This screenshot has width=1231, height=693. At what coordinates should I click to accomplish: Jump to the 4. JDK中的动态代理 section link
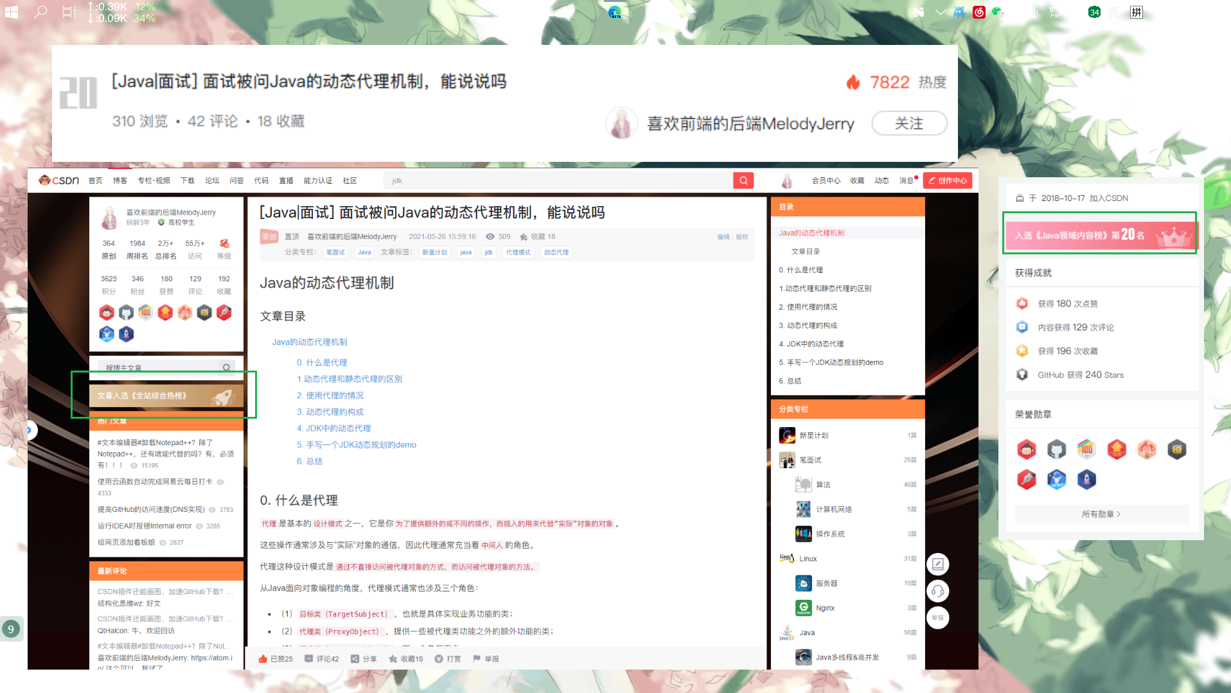(333, 428)
